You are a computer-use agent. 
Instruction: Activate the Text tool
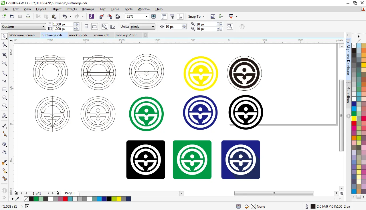pyautogui.click(x=4, y=116)
